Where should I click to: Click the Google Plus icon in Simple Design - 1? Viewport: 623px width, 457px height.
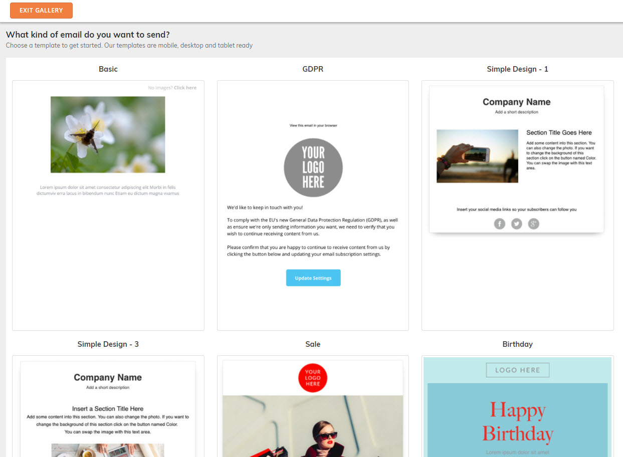click(x=534, y=223)
